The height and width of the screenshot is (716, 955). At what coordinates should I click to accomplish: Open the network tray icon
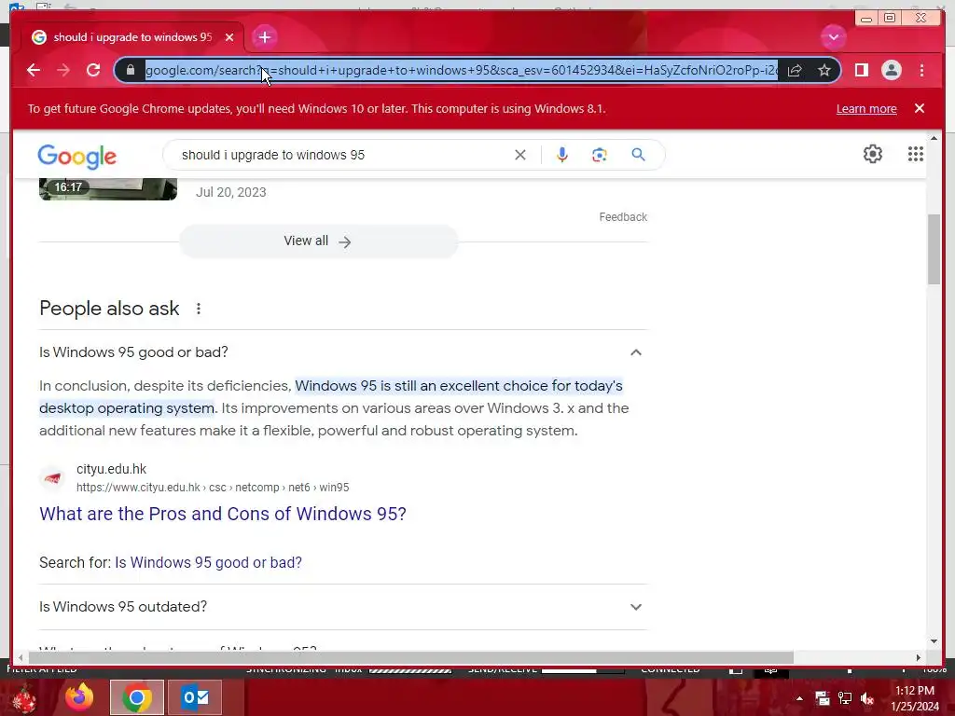pos(845,698)
